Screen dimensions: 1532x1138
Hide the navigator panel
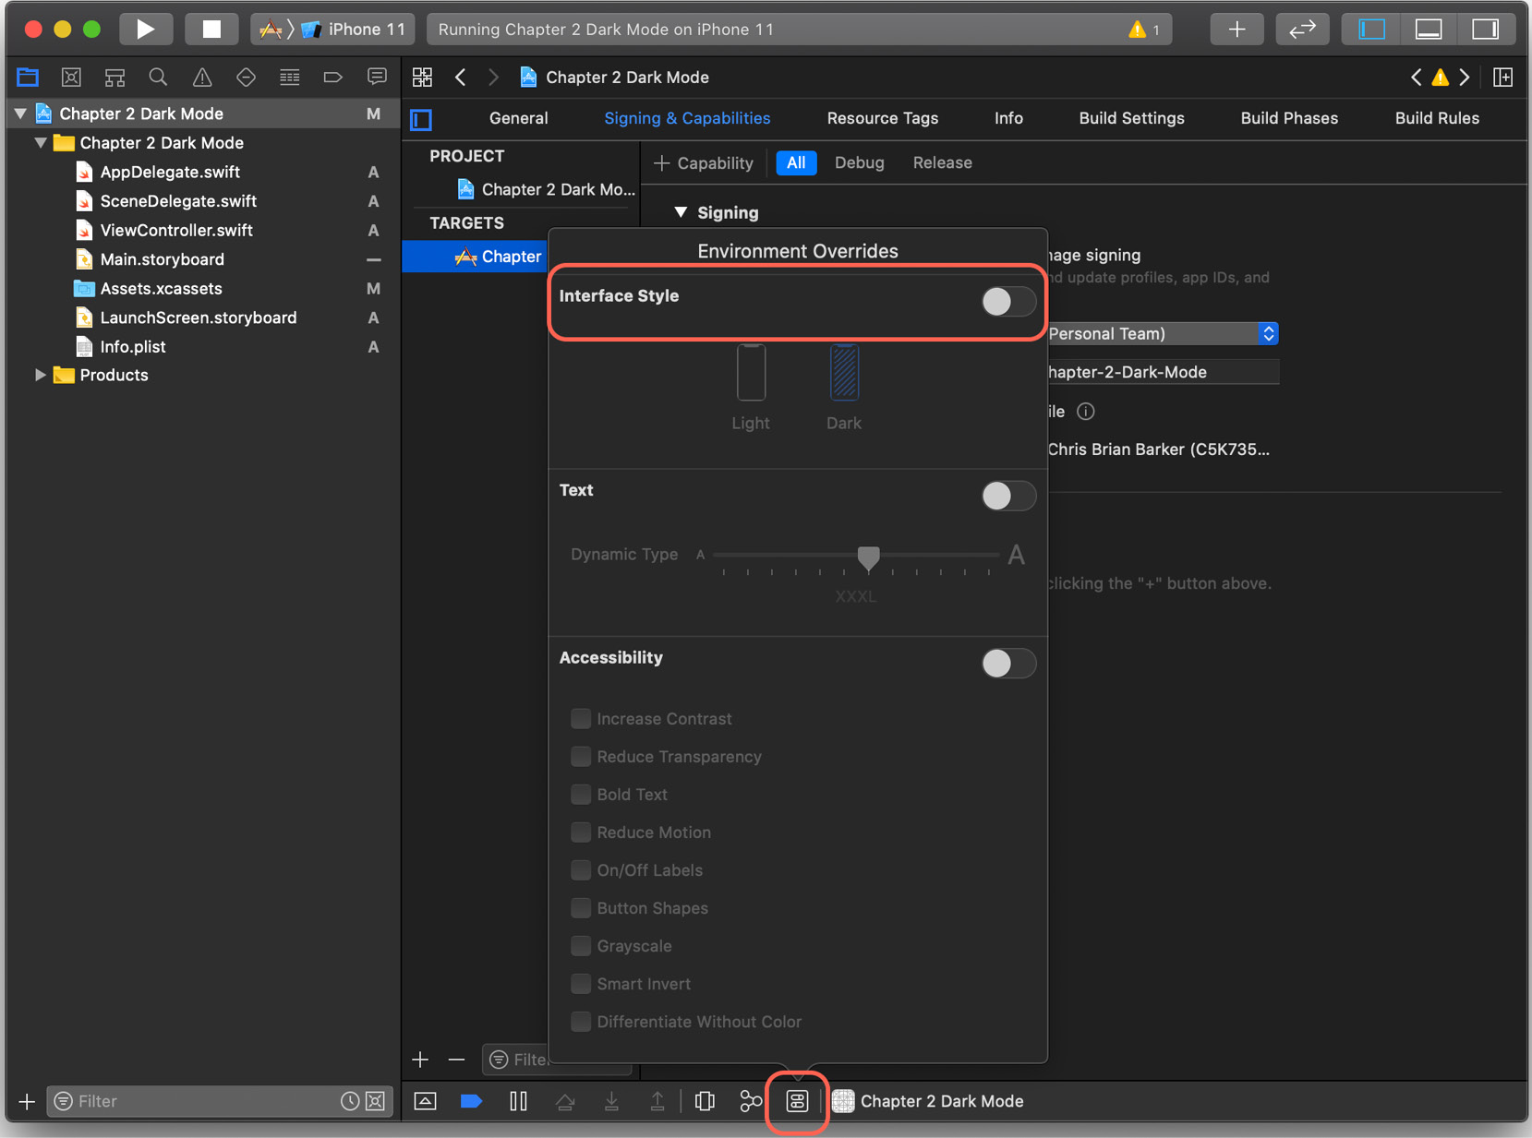tap(1371, 30)
